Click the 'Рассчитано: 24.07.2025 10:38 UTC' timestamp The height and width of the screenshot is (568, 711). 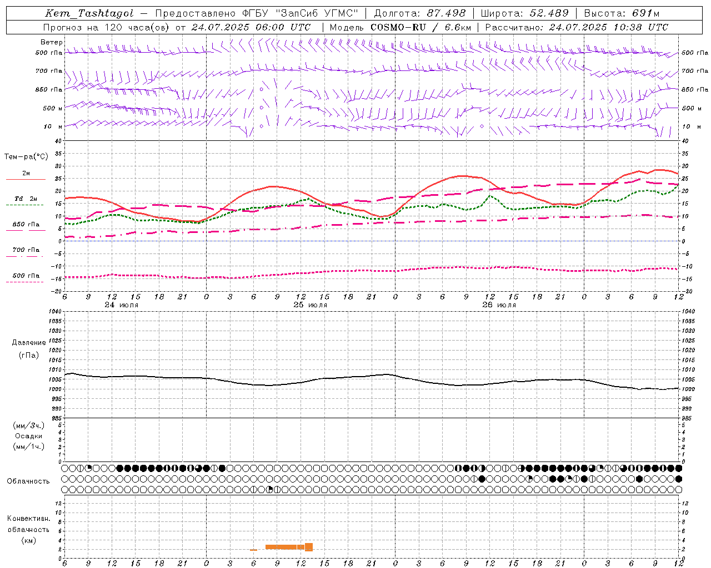[x=577, y=27]
